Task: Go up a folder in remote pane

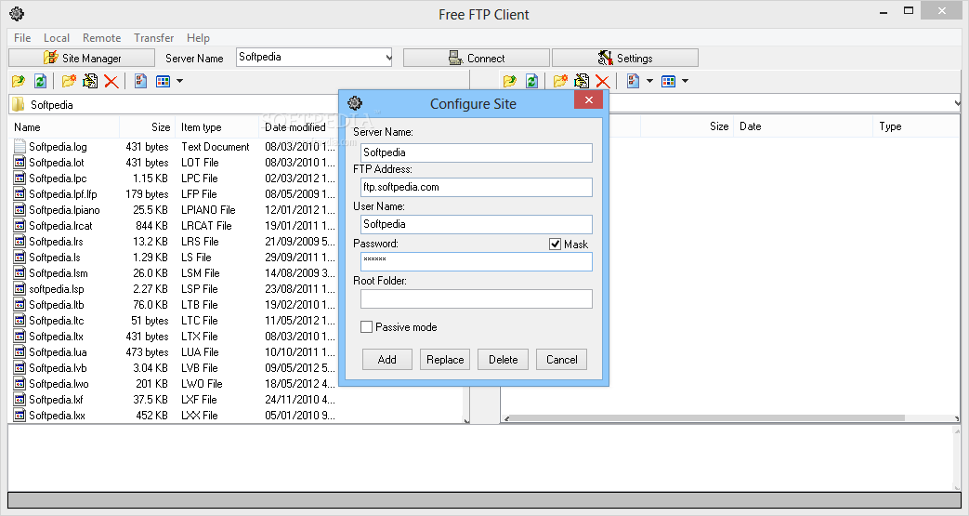Action: [x=510, y=81]
